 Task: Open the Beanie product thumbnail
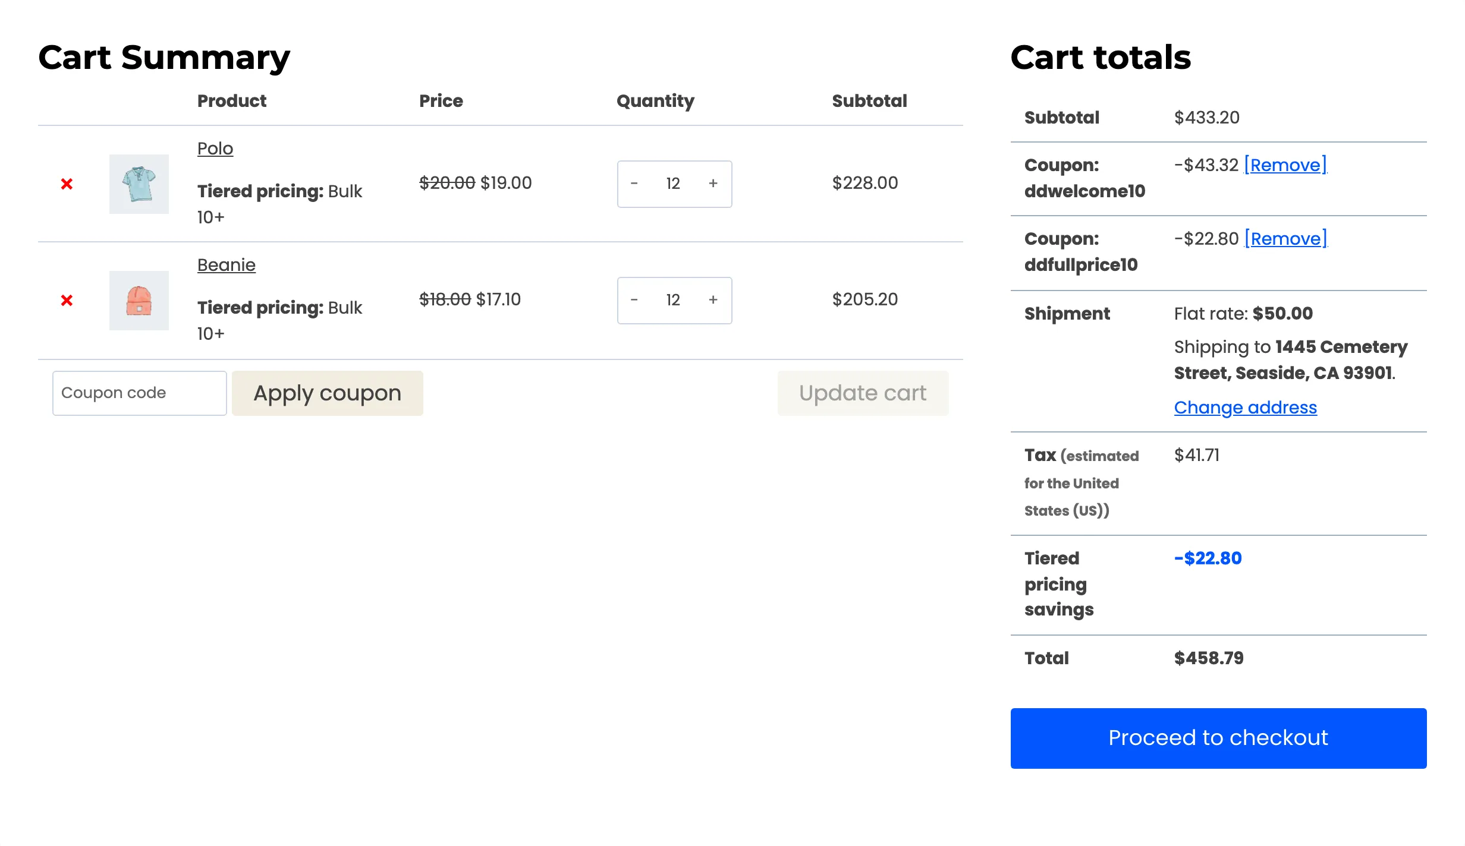(139, 301)
